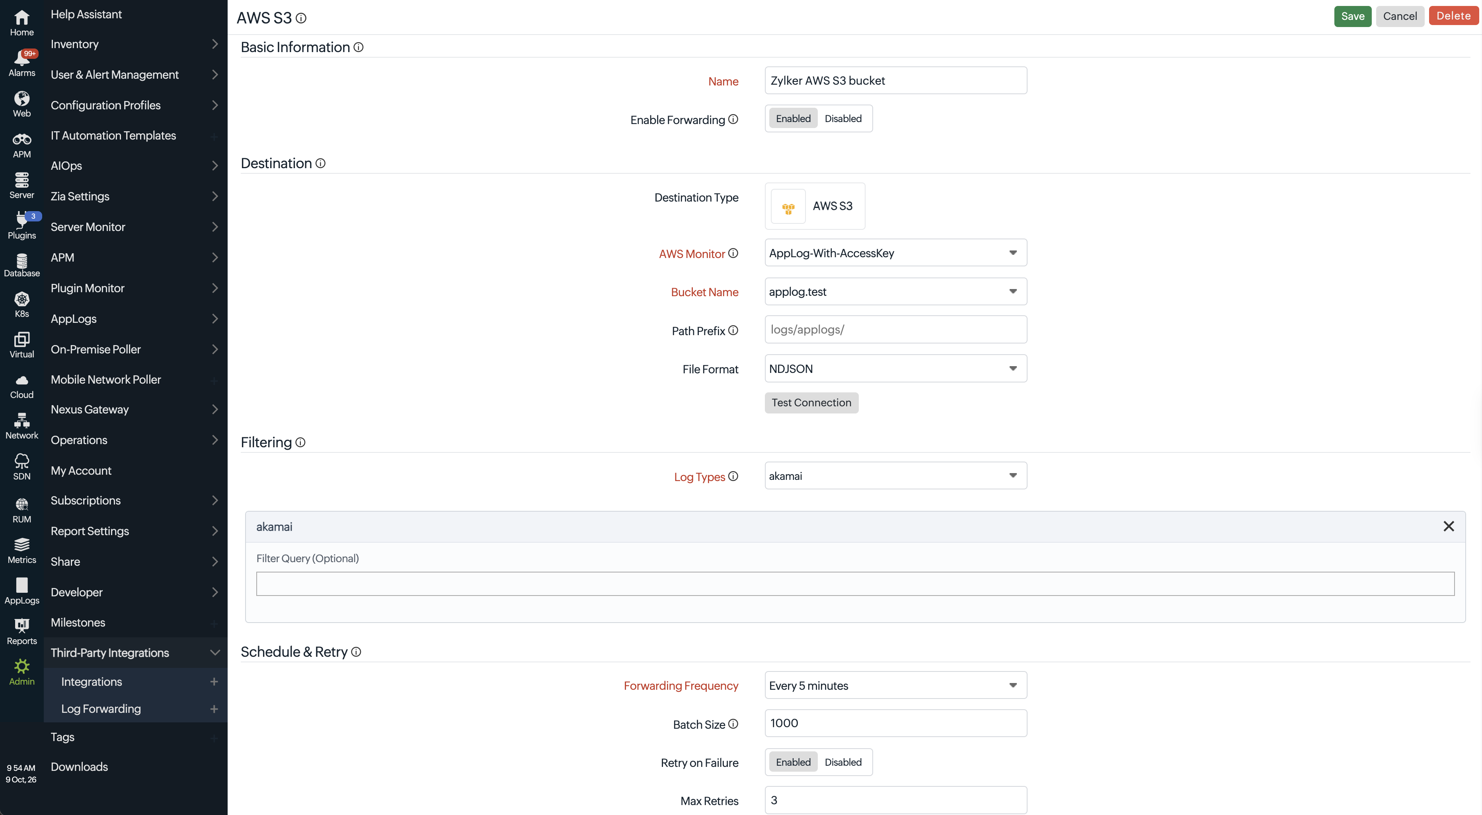Go to Home in the sidebar
The width and height of the screenshot is (1482, 815).
point(22,23)
